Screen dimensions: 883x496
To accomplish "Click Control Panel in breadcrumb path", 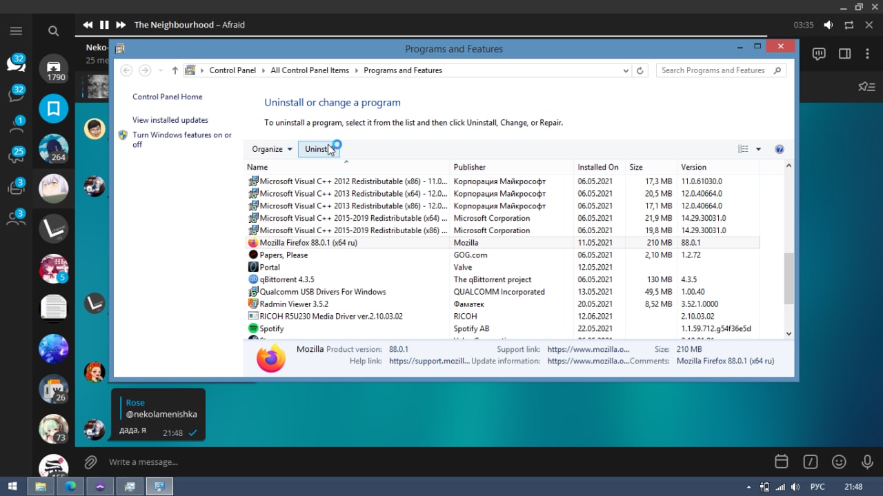I will click(232, 70).
